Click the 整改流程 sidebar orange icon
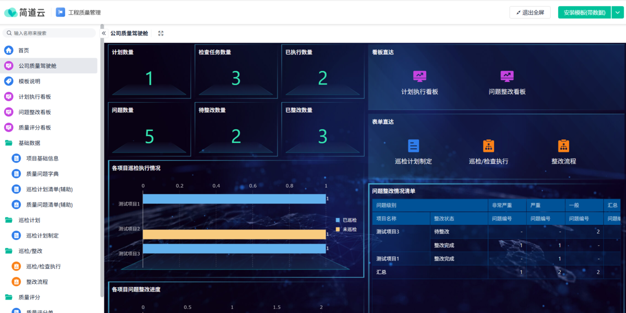Screen dimensions: 626x313 (x=16, y=282)
